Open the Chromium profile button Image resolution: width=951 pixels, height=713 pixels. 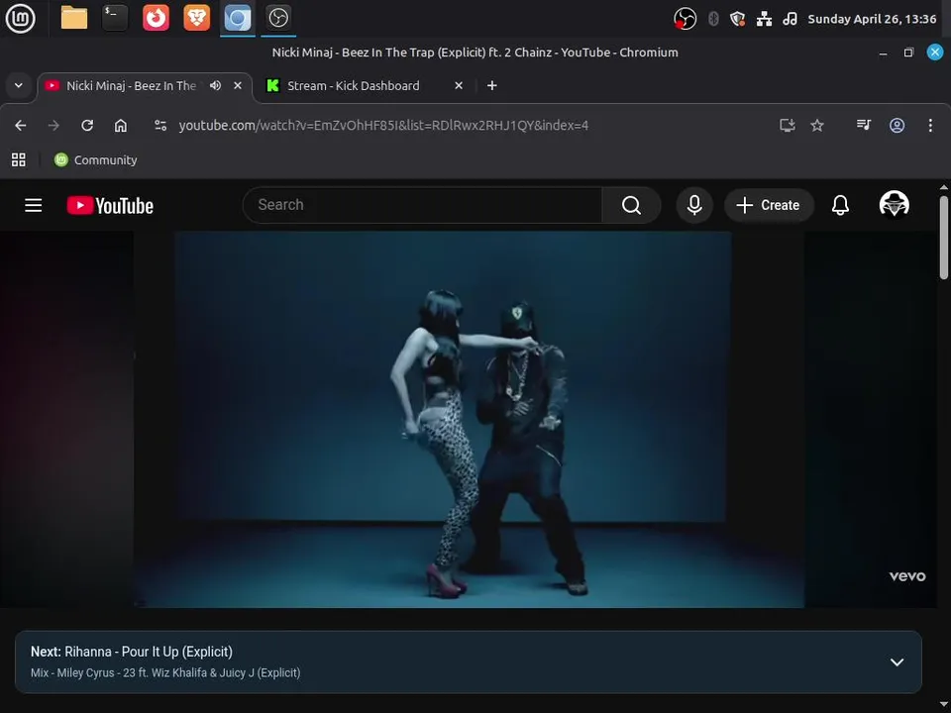(898, 126)
